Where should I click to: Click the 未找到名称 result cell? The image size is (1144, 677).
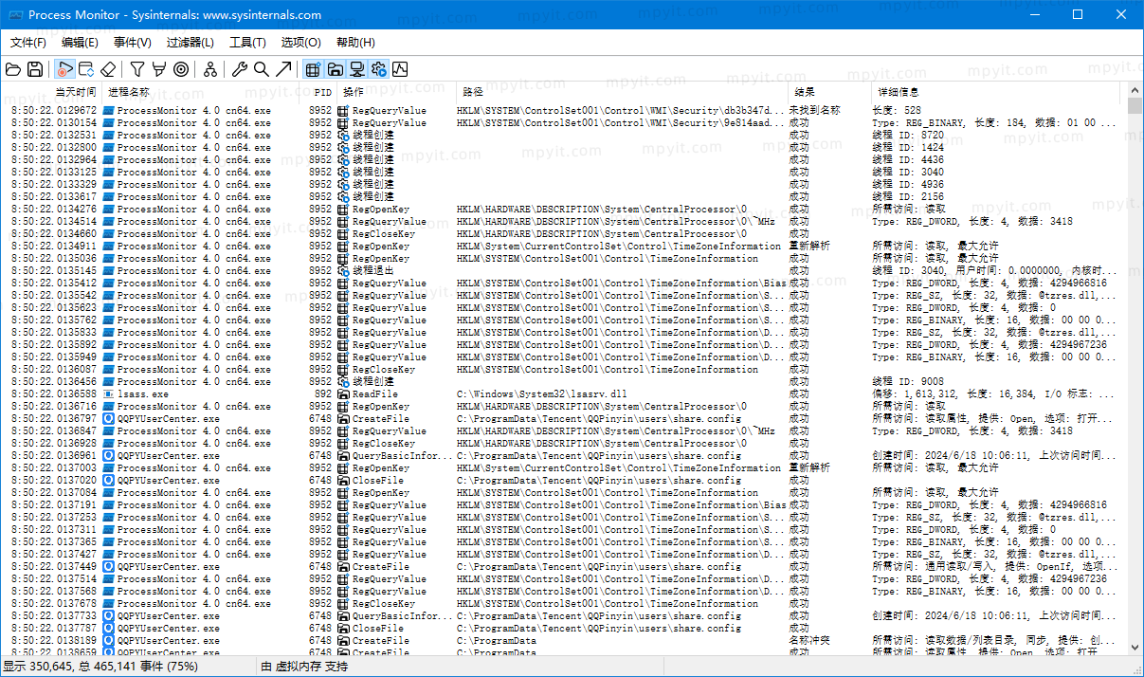814,110
